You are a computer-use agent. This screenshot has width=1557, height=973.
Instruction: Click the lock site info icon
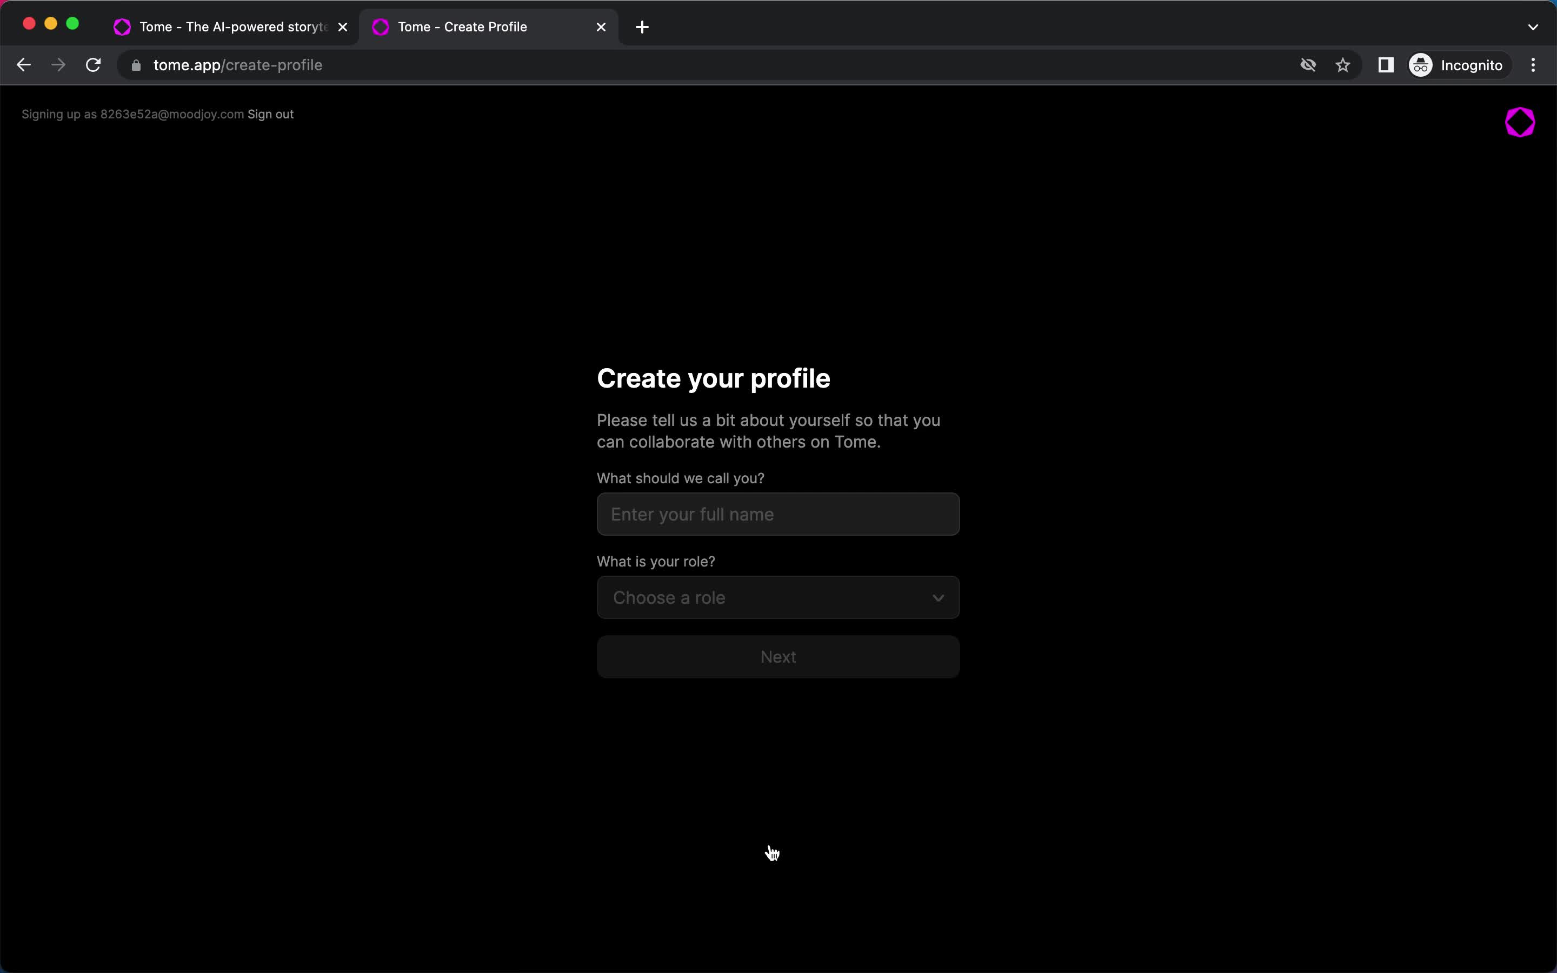pyautogui.click(x=136, y=65)
